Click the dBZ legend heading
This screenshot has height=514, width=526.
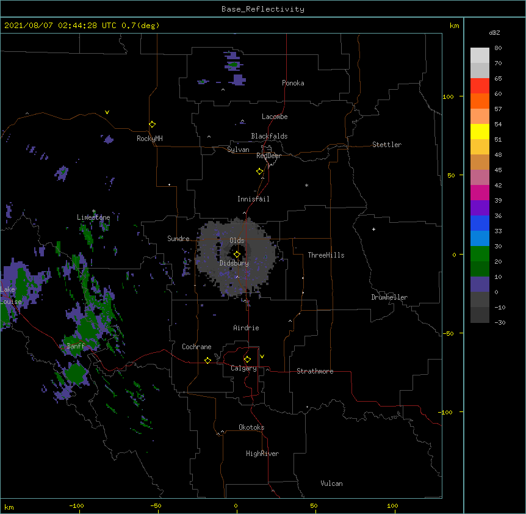click(494, 32)
